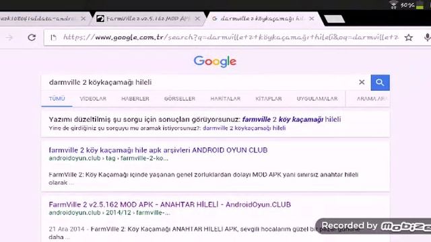Tap the Wi-Fi status icon
431x242 pixels.
(393, 5)
